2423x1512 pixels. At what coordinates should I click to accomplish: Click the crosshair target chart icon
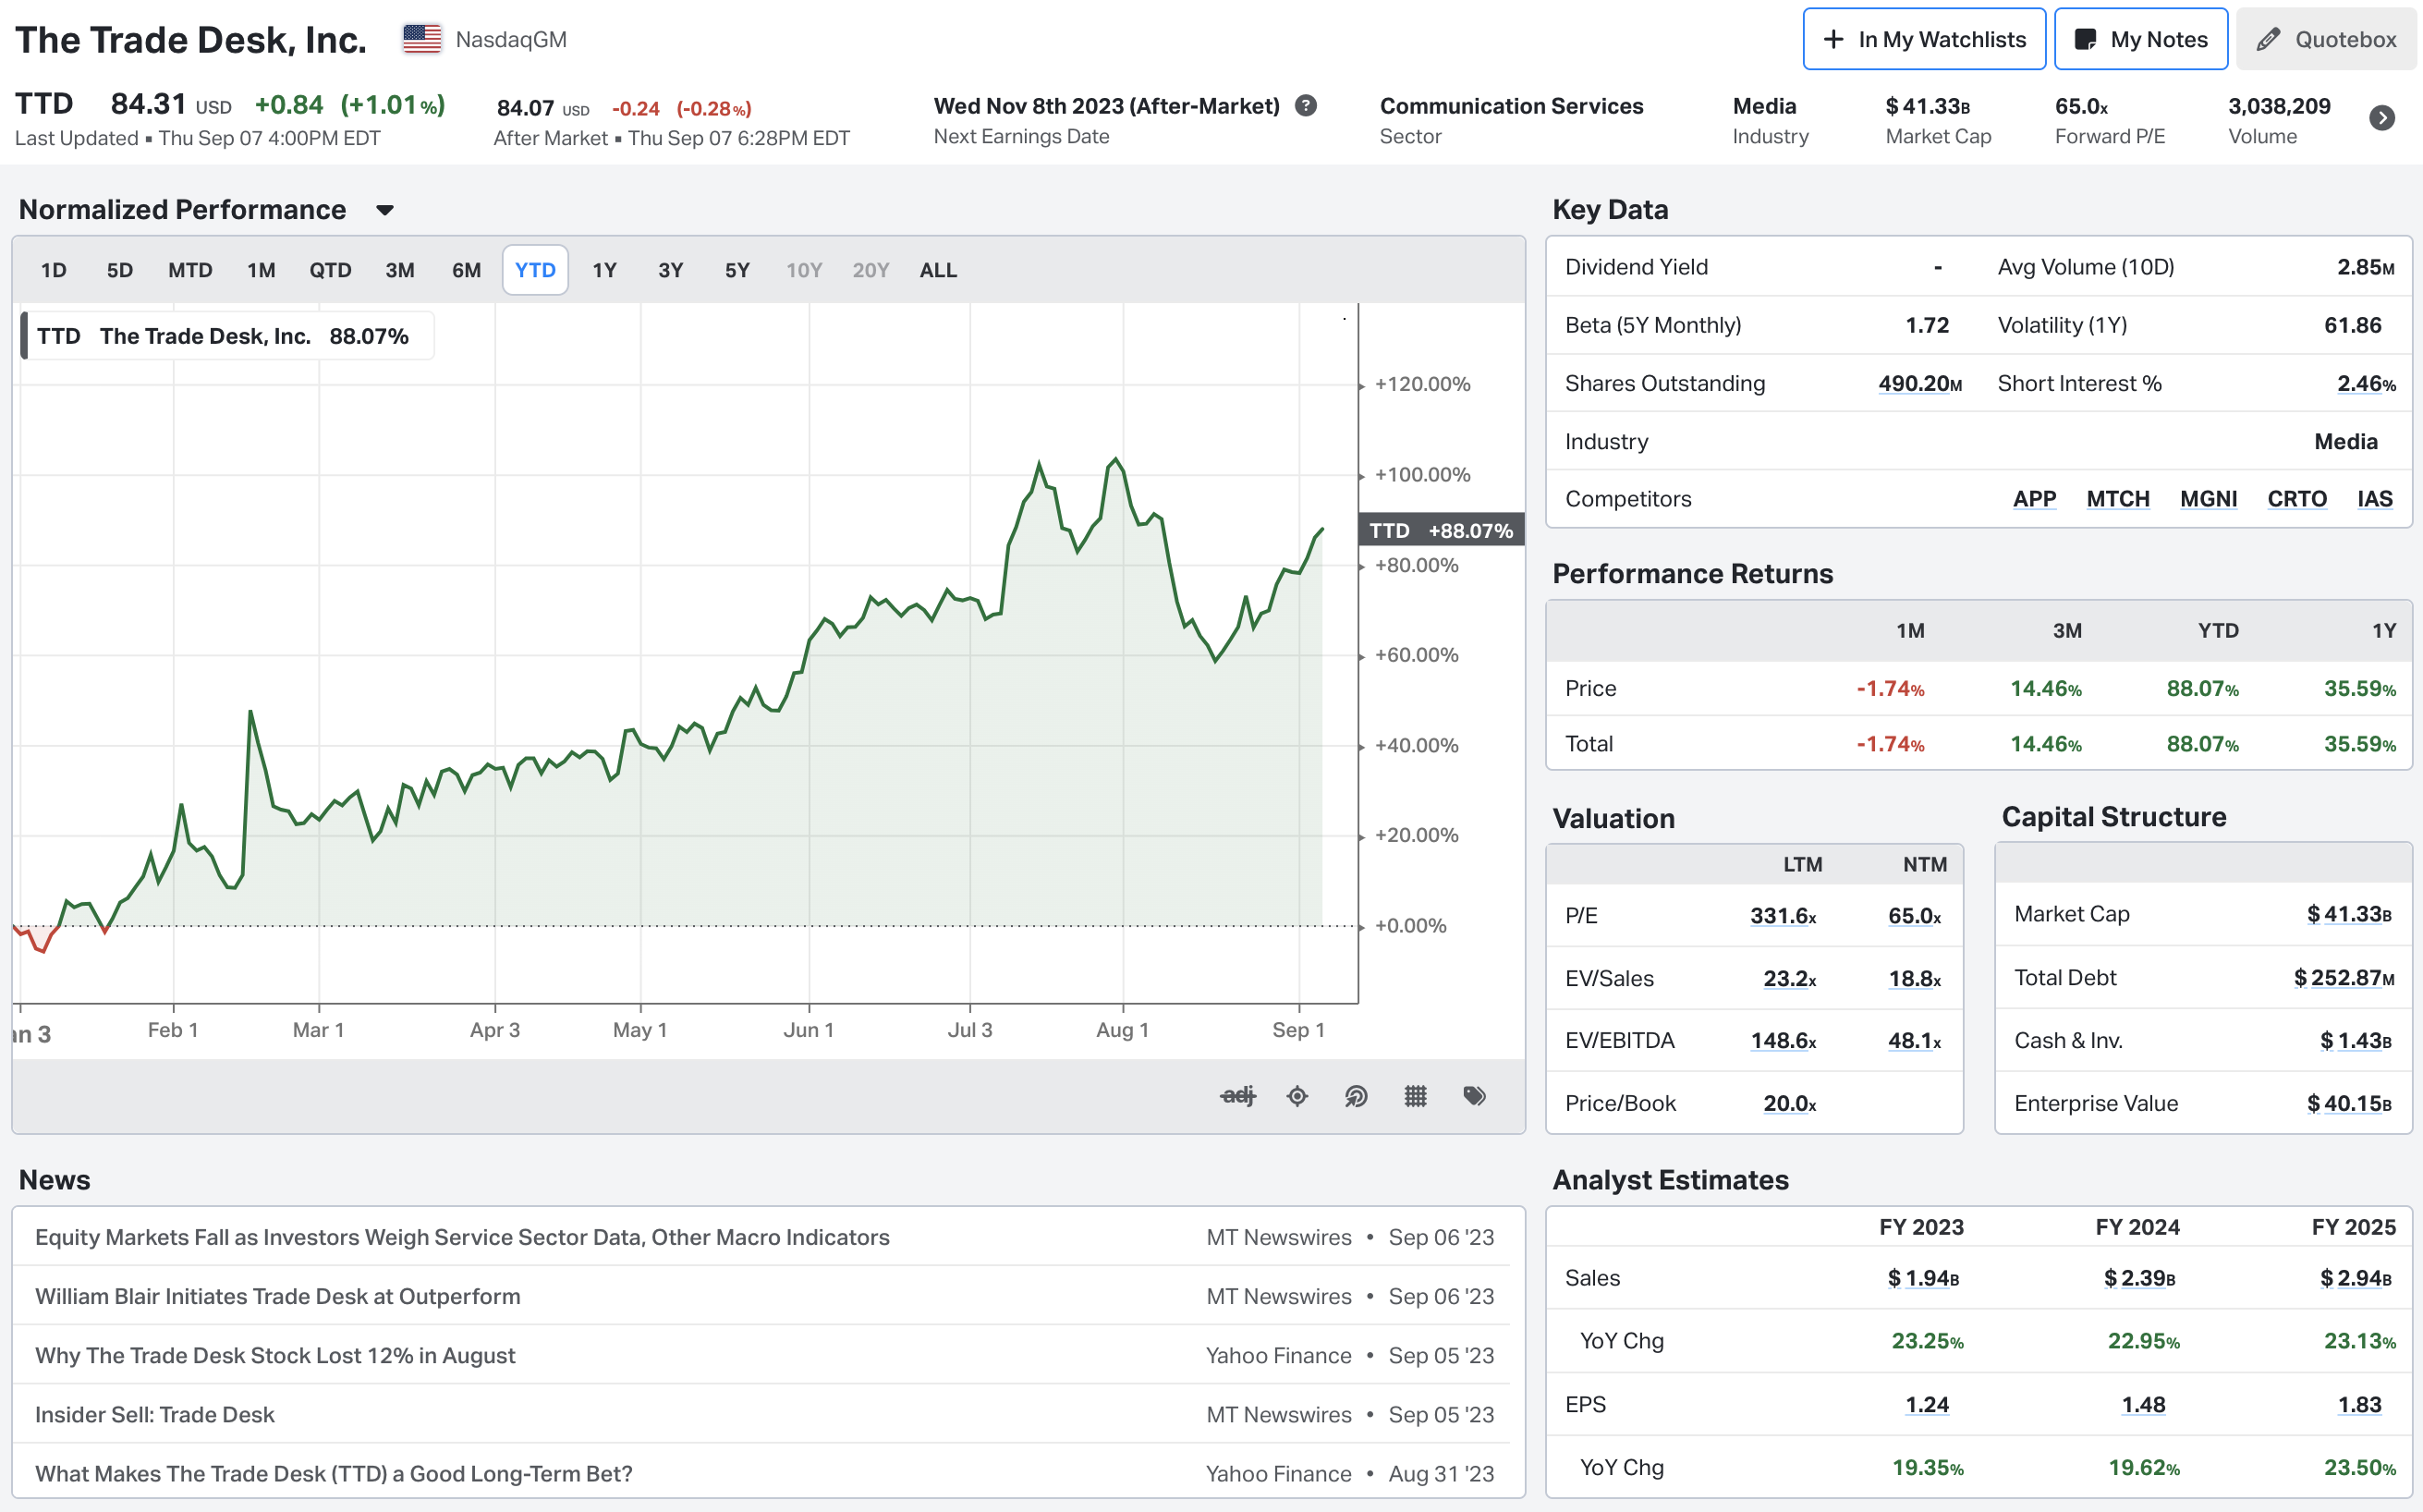click(1297, 1096)
